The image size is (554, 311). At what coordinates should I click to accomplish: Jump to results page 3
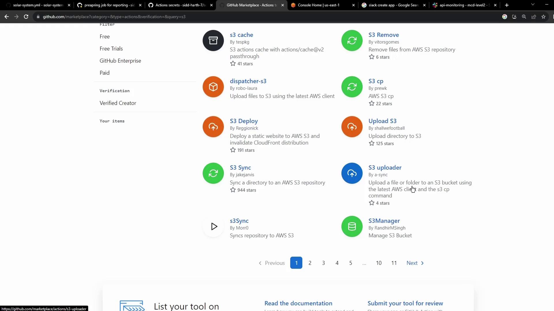pos(323,263)
